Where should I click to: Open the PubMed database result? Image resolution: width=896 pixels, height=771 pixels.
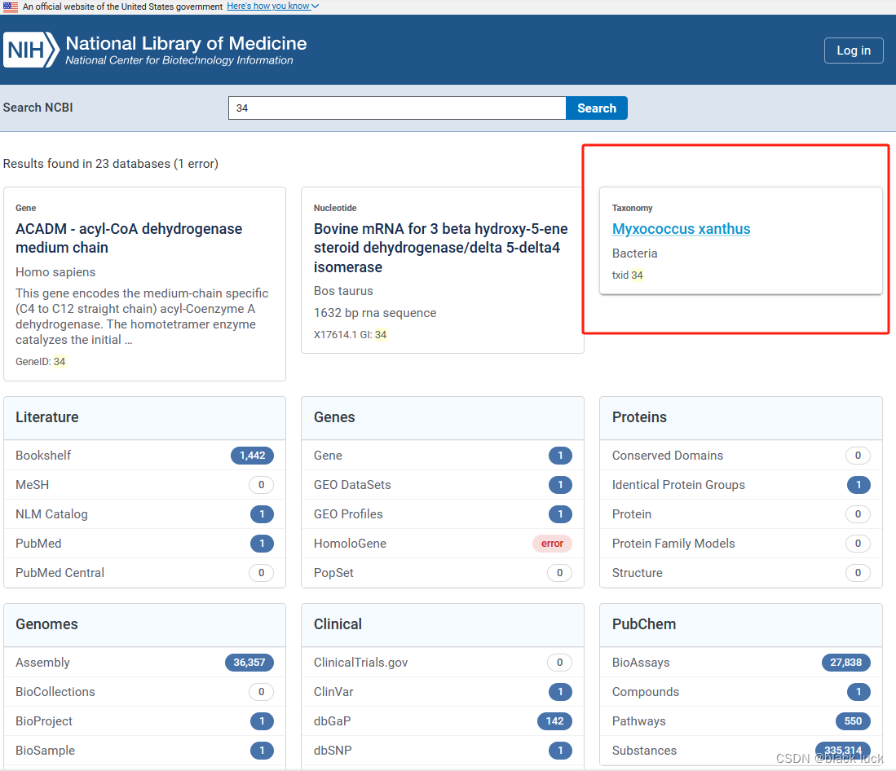(x=144, y=543)
